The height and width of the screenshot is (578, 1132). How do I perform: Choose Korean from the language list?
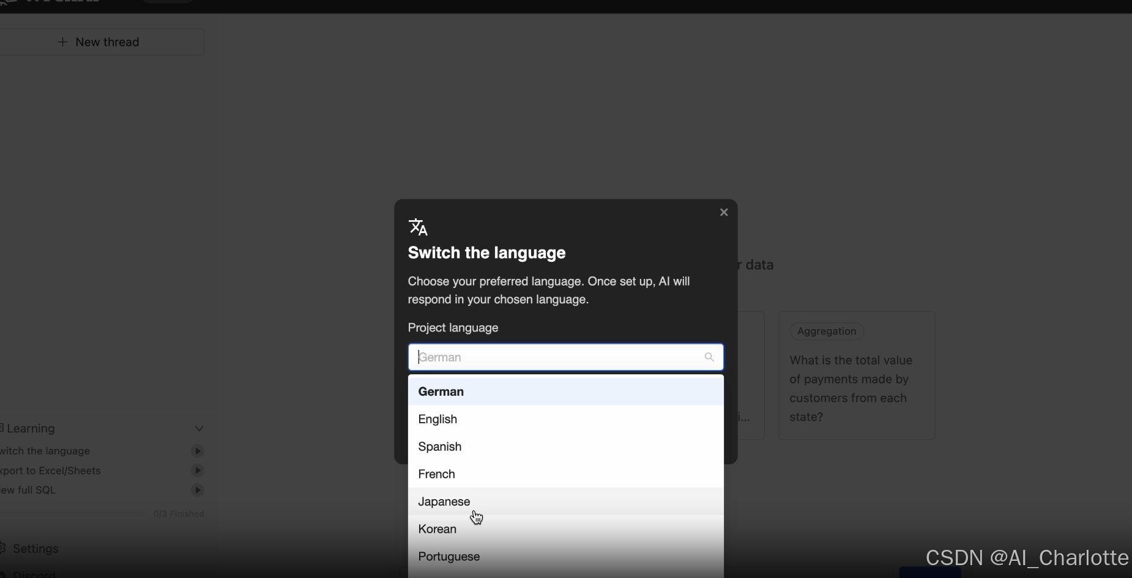[565, 529]
